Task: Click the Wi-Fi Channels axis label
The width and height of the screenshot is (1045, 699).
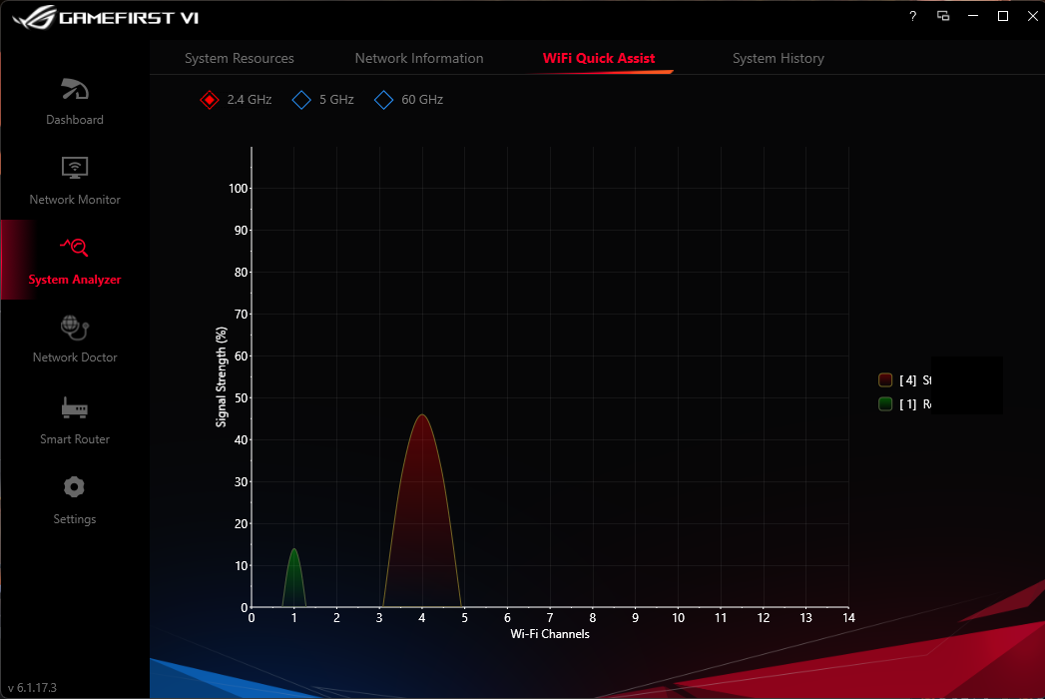Action: pos(550,634)
